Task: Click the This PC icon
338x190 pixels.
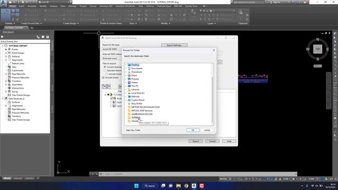Action: pyautogui.click(x=129, y=86)
